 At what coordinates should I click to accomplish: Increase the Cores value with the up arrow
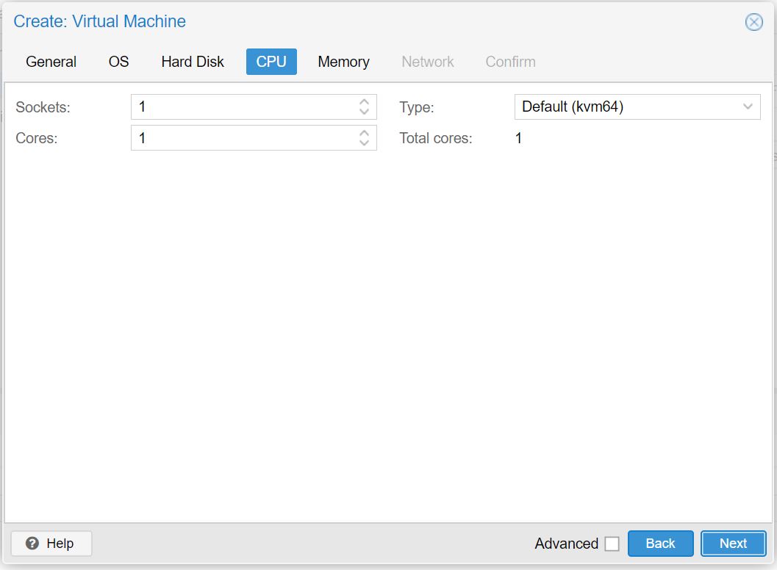coord(364,133)
